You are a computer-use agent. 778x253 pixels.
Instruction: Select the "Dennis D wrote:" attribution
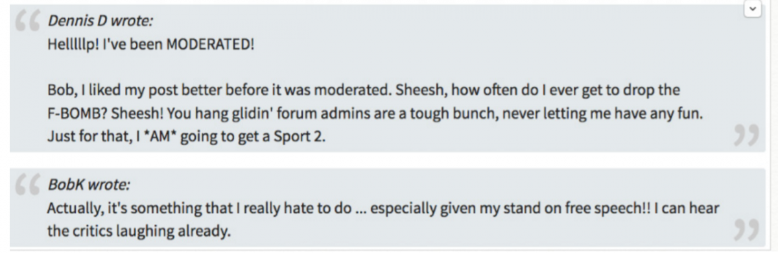click(x=100, y=21)
